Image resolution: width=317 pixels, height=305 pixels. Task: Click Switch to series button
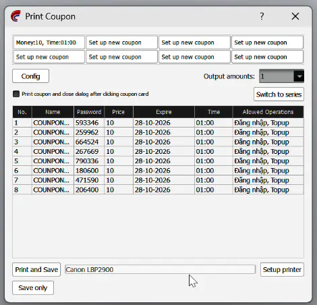(279, 94)
